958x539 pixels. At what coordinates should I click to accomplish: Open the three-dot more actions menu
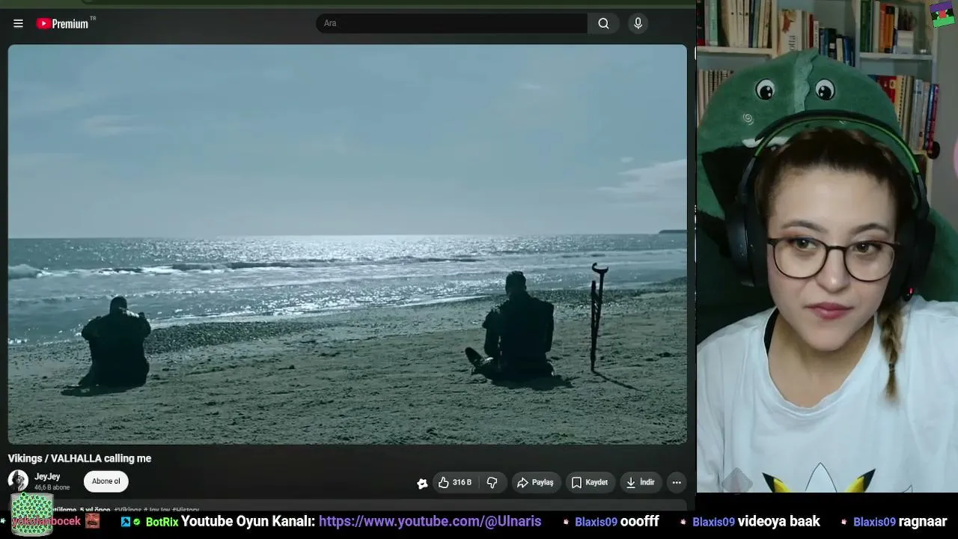(x=677, y=483)
